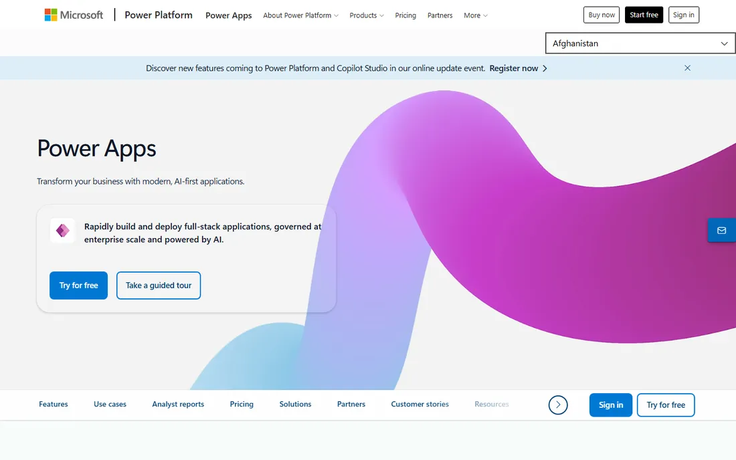Jump to Analyst reports tab
The height and width of the screenshot is (460, 736).
tap(178, 405)
